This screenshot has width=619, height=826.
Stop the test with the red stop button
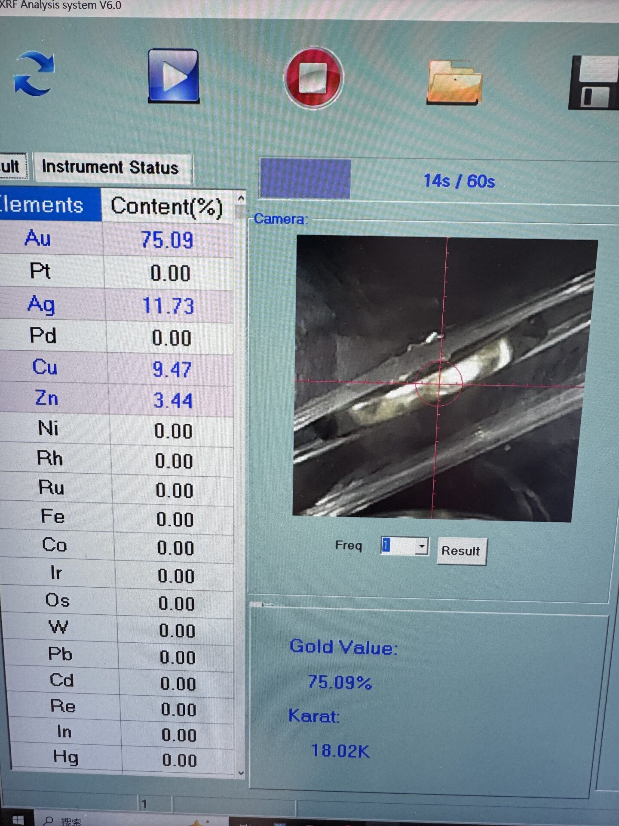click(x=314, y=78)
